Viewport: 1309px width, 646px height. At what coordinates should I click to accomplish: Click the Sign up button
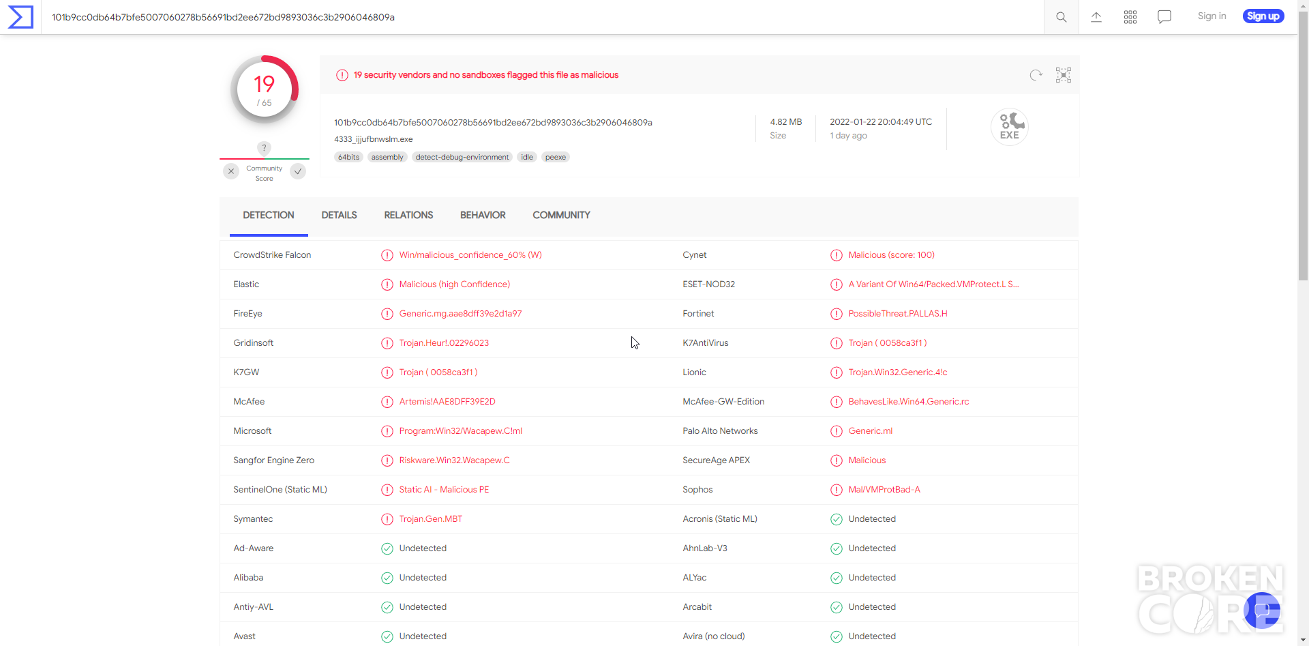[1263, 16]
